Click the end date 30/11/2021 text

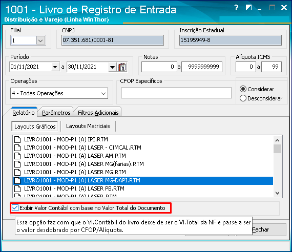point(82,67)
